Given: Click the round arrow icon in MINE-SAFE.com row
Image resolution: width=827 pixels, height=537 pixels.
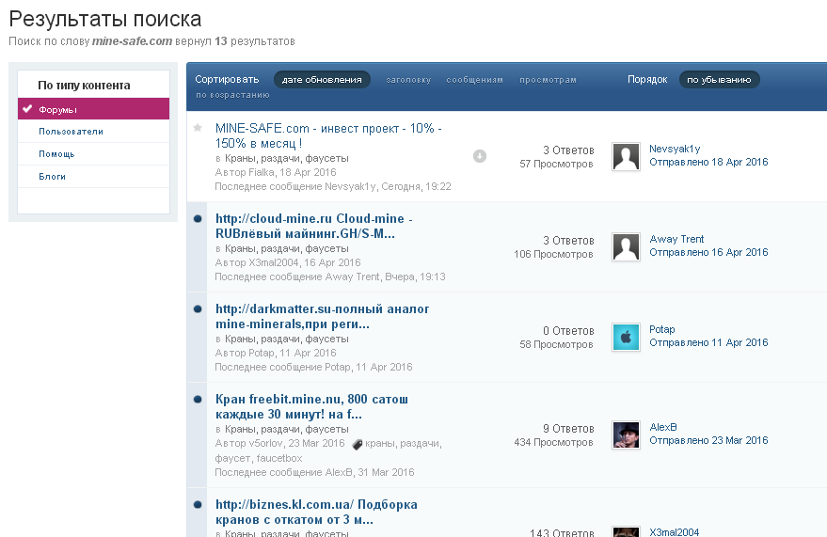Looking at the screenshot, I should click(x=480, y=156).
